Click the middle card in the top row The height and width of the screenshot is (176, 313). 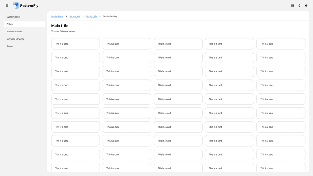[178, 44]
